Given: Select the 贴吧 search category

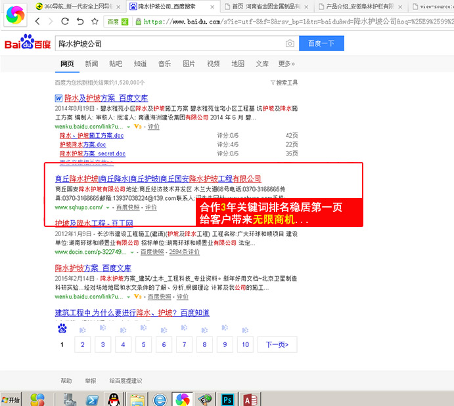Looking at the screenshot, I should (x=116, y=64).
